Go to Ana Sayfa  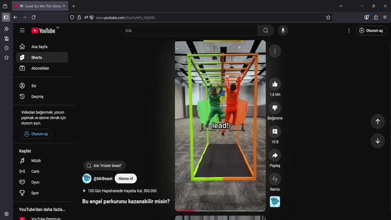pos(42,47)
